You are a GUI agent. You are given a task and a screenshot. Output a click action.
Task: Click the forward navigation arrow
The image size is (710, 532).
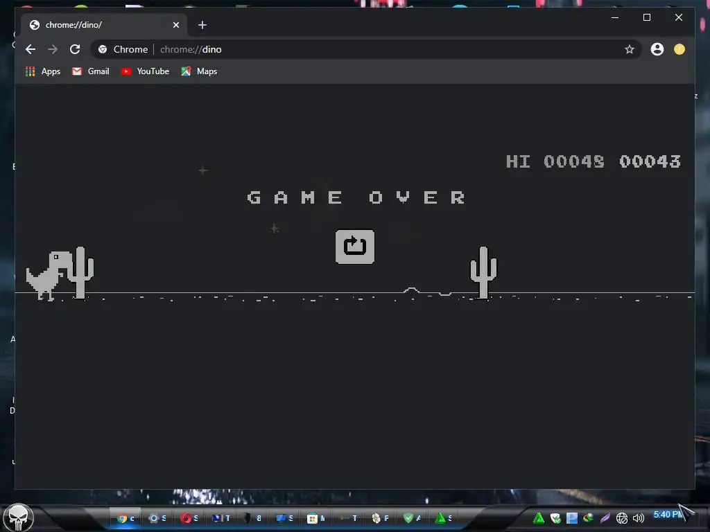(53, 49)
